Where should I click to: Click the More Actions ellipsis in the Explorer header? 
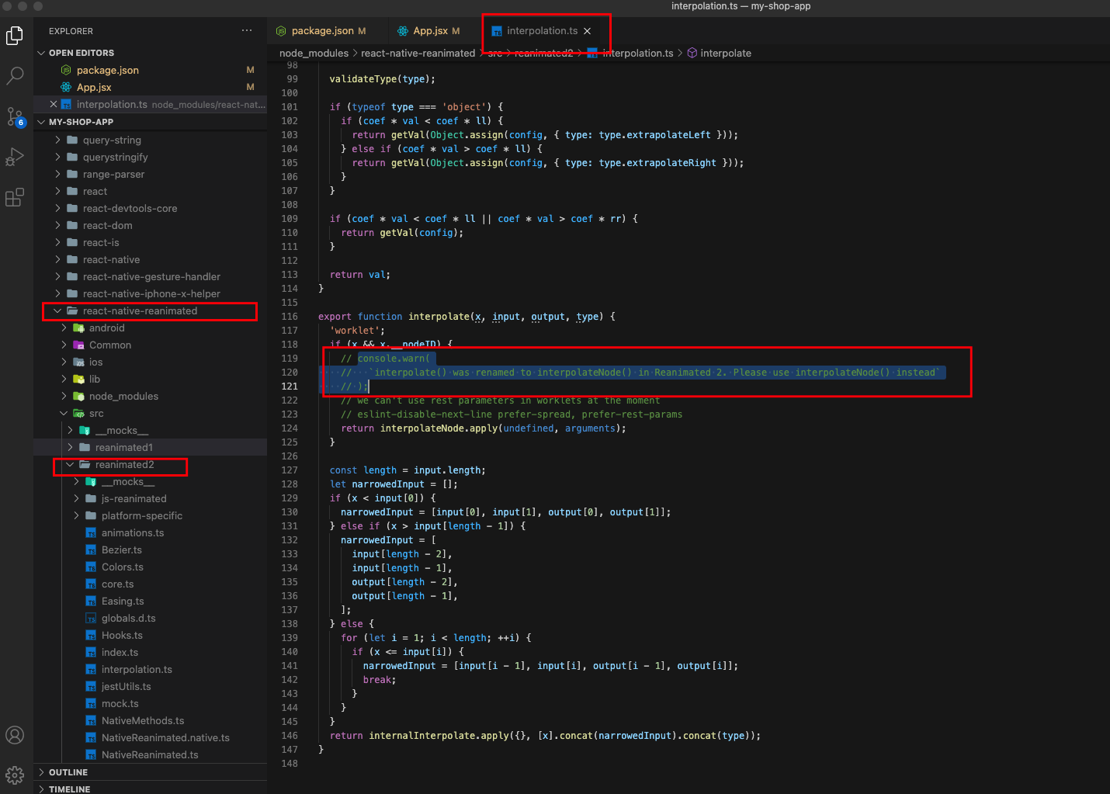click(x=247, y=30)
